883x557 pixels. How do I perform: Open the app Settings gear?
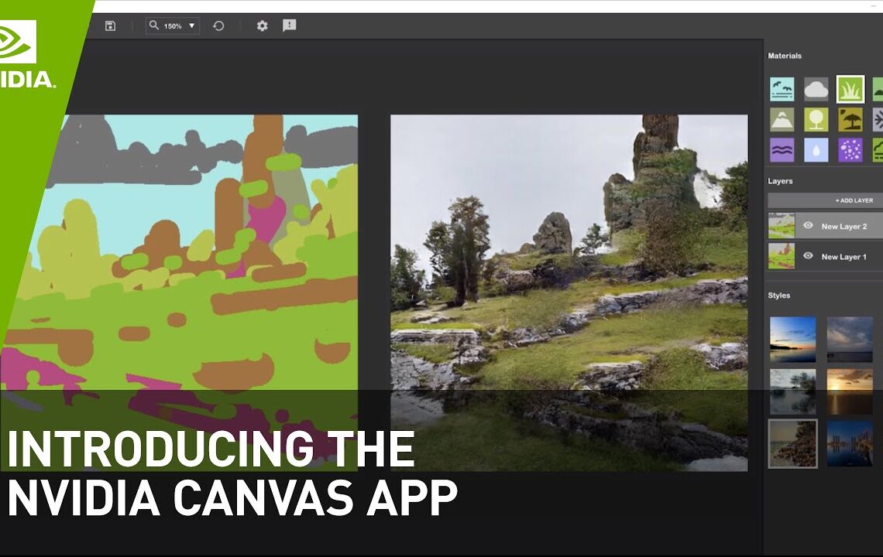262,26
